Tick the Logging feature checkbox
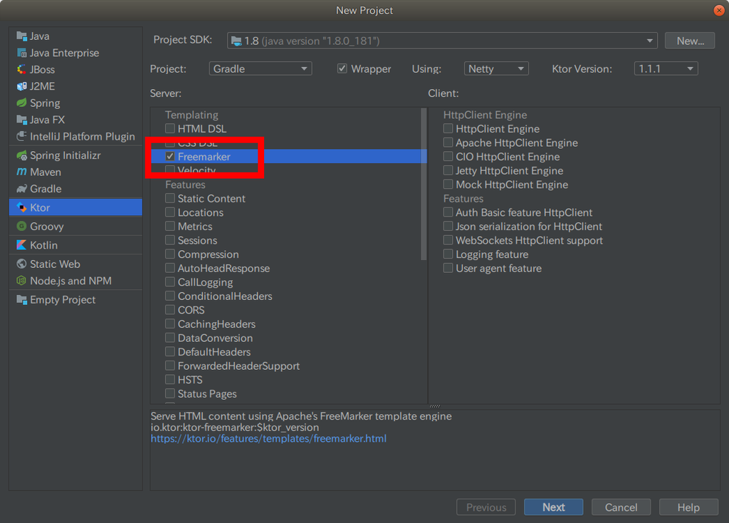 tap(449, 254)
